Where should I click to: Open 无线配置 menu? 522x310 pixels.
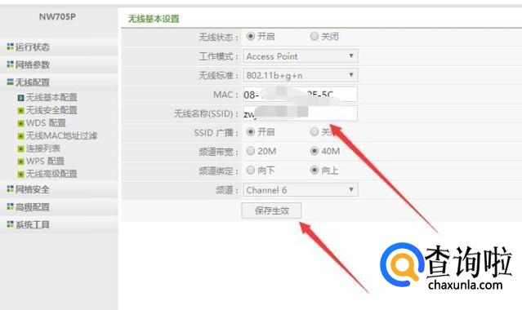click(x=33, y=82)
